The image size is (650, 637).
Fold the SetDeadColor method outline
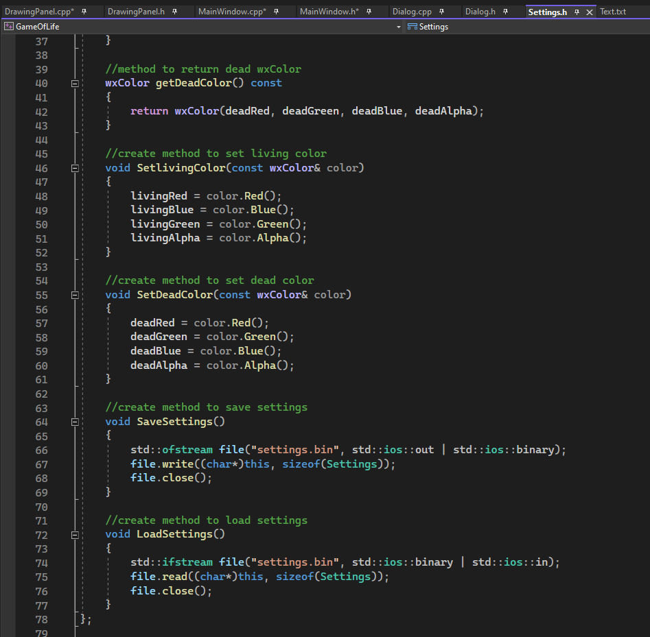coord(75,295)
